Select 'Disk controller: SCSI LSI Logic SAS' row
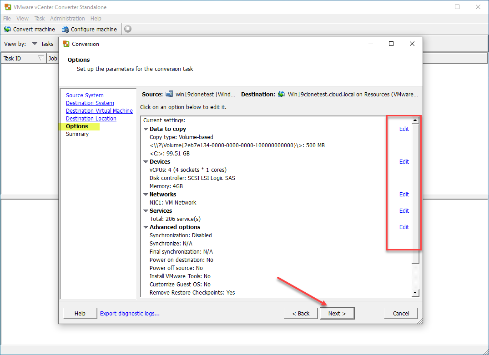 (x=192, y=178)
